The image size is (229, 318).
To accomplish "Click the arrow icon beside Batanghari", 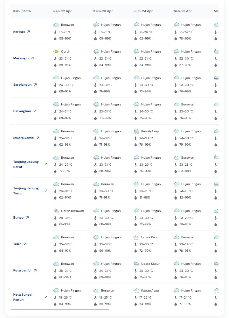I will (x=35, y=111).
